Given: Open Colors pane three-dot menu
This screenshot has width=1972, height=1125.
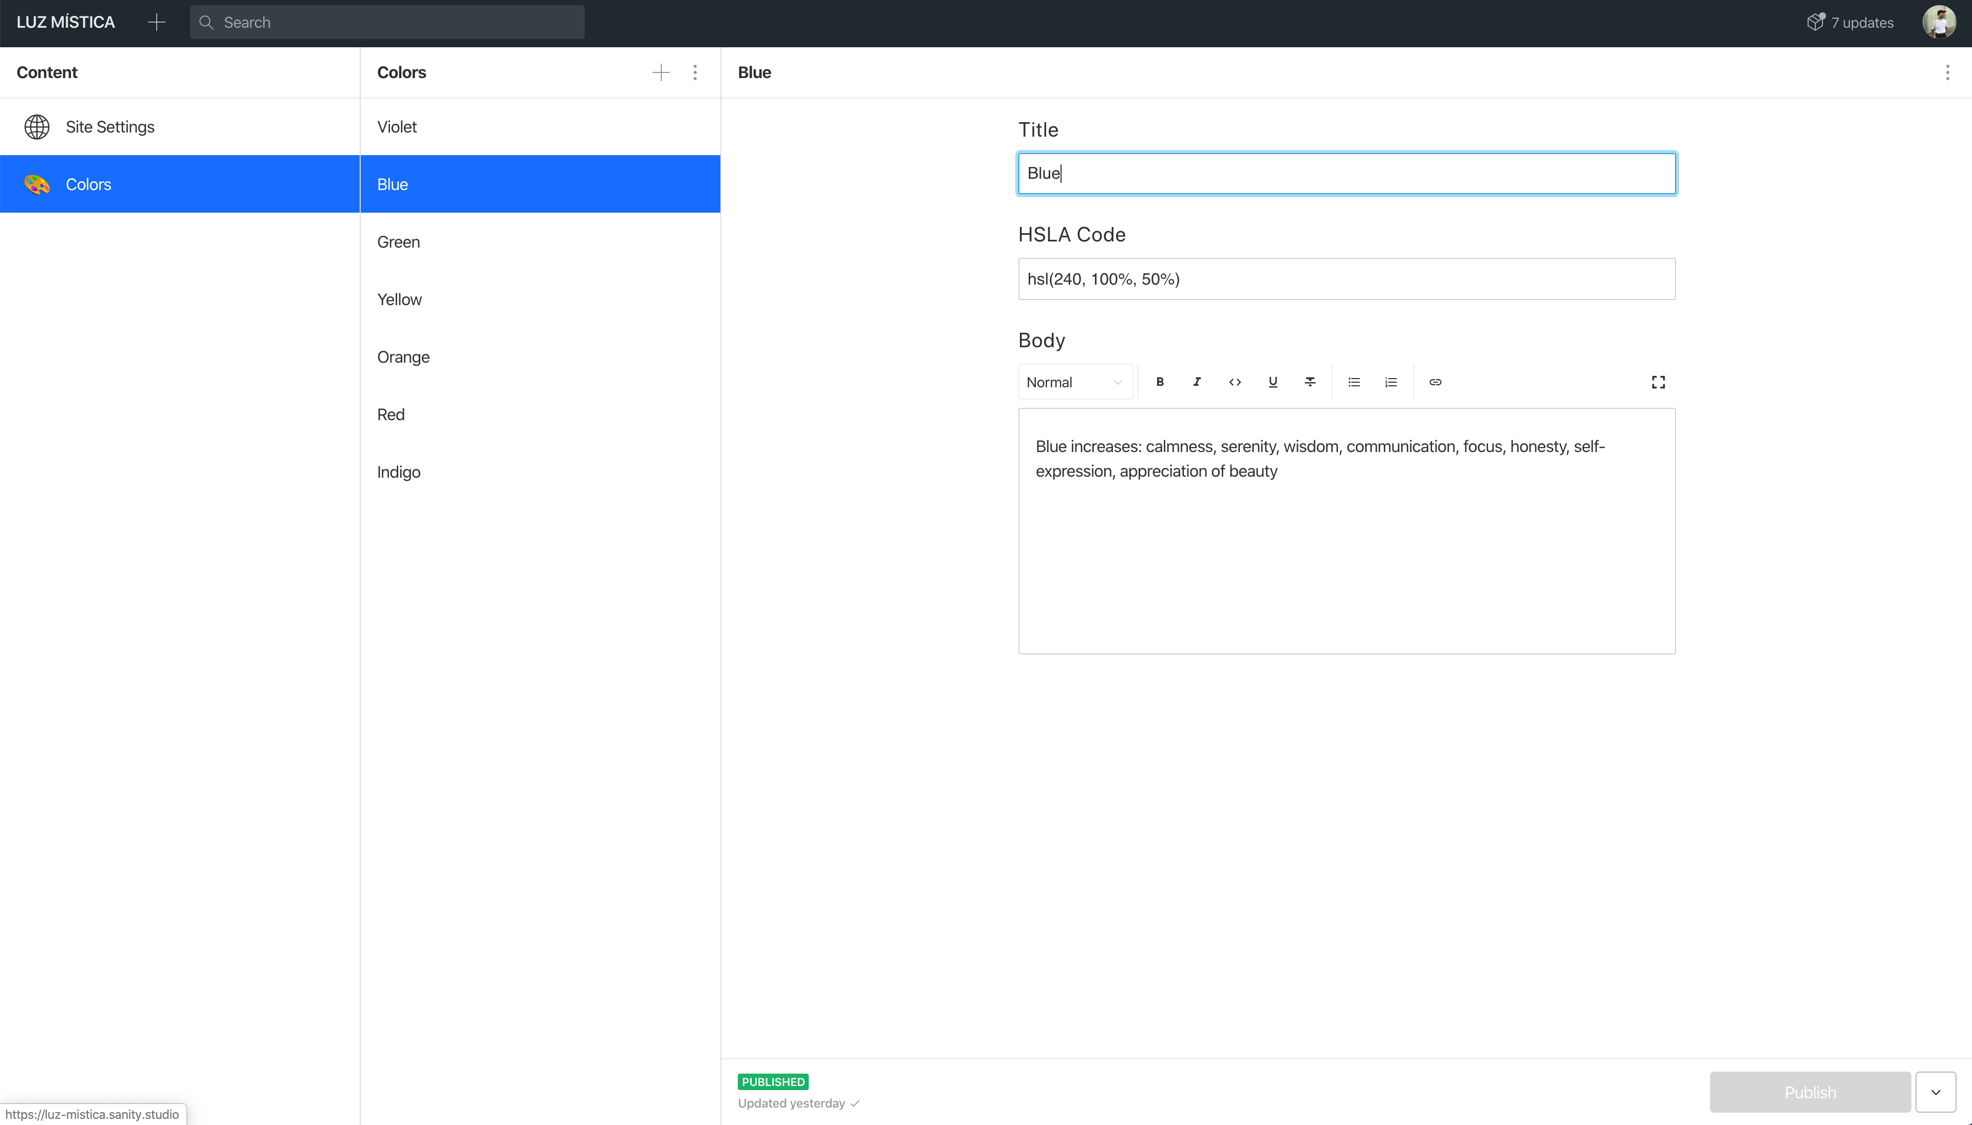Looking at the screenshot, I should point(695,72).
